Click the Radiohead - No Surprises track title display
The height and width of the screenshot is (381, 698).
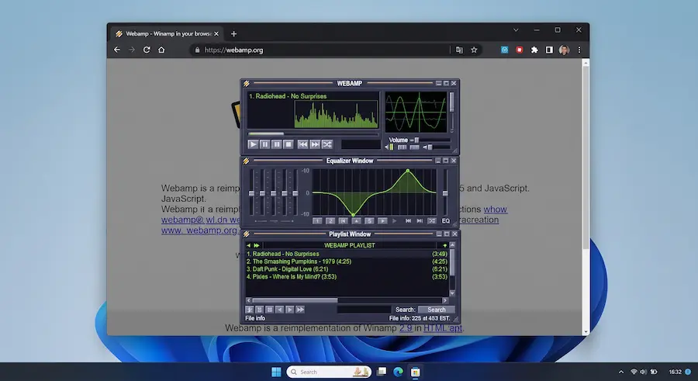(288, 96)
